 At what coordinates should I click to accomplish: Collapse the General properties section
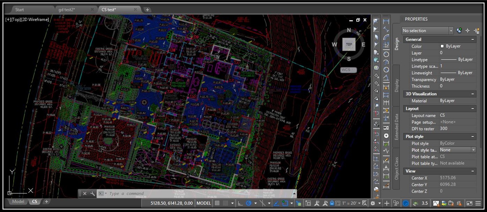click(x=473, y=39)
